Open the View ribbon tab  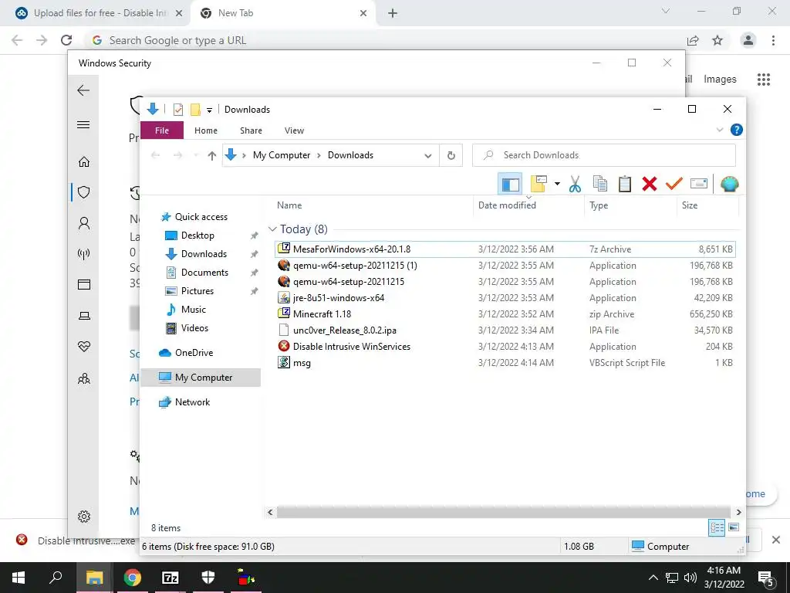point(294,130)
